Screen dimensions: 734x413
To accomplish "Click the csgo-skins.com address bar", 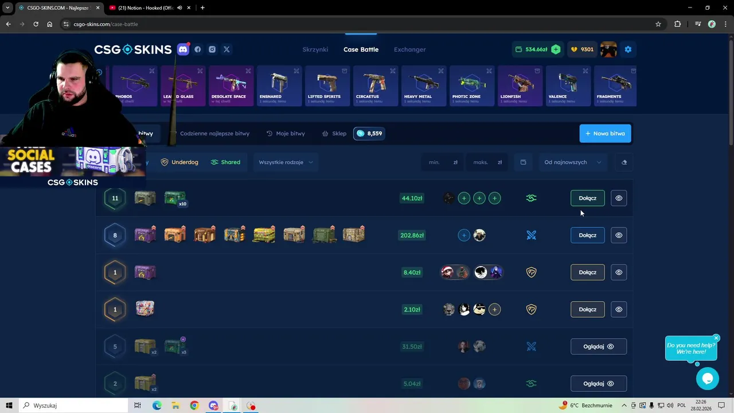I will pyautogui.click(x=356, y=24).
